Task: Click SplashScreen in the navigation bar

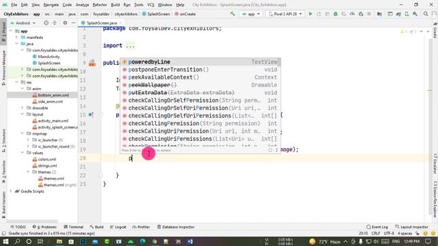Action: click(156, 14)
